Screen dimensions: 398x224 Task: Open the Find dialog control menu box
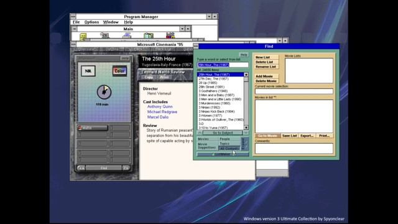coord(196,46)
